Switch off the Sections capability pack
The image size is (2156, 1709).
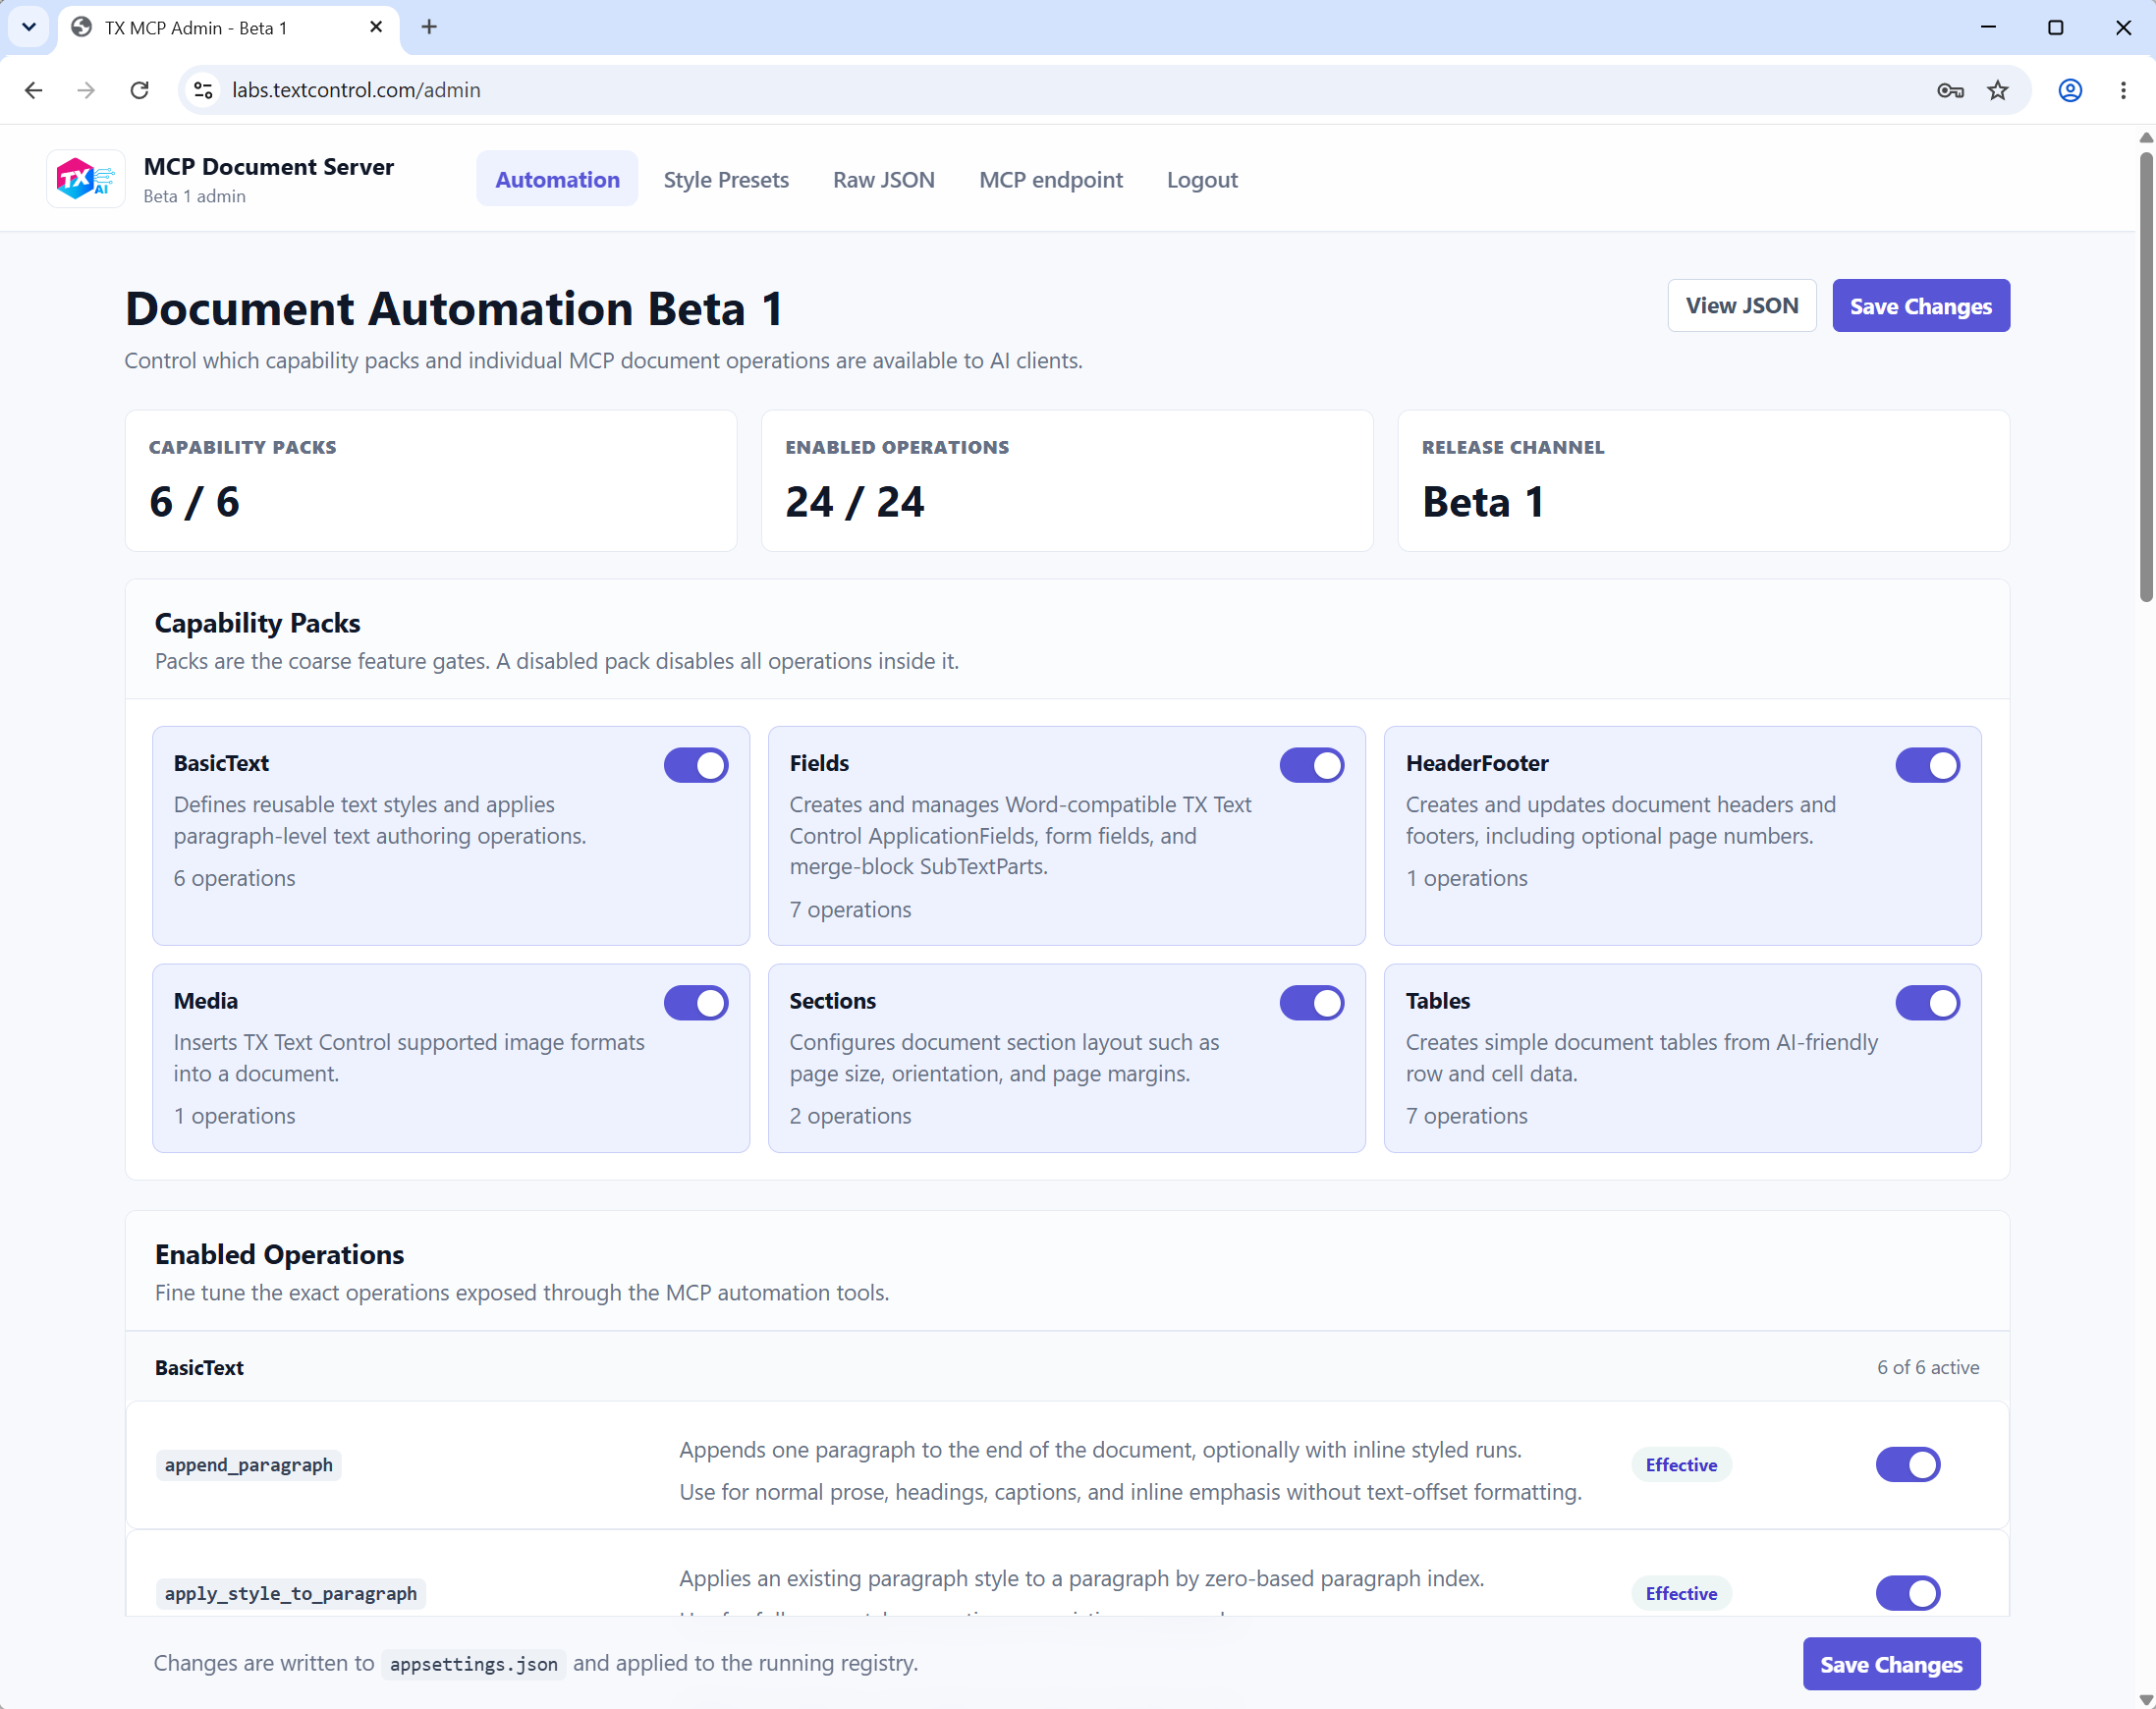click(x=1312, y=1003)
